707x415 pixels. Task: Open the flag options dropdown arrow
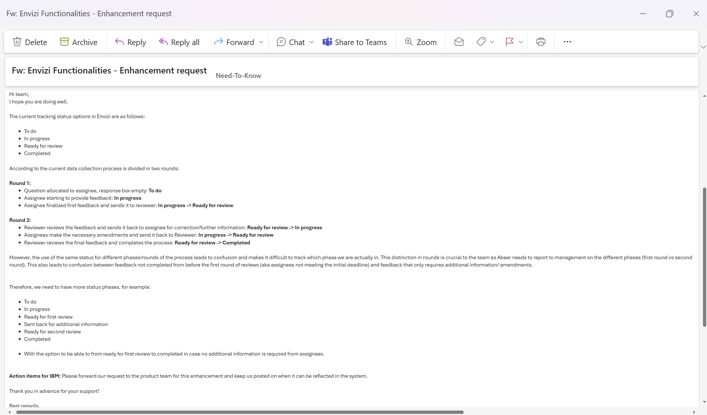pyautogui.click(x=521, y=42)
